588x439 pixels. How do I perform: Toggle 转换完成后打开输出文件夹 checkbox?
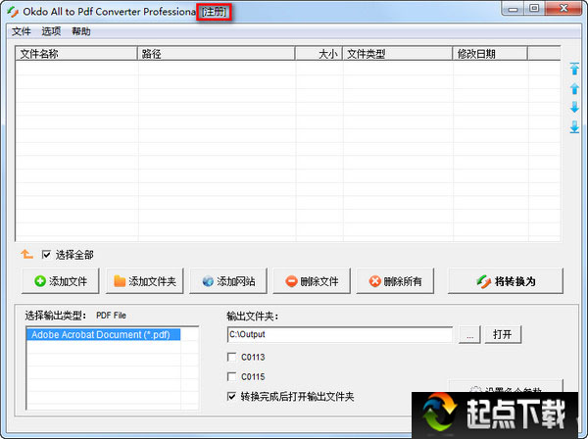coord(232,396)
